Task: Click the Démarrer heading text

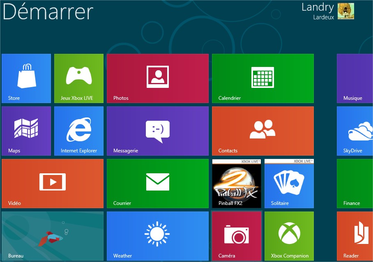Action: [48, 11]
